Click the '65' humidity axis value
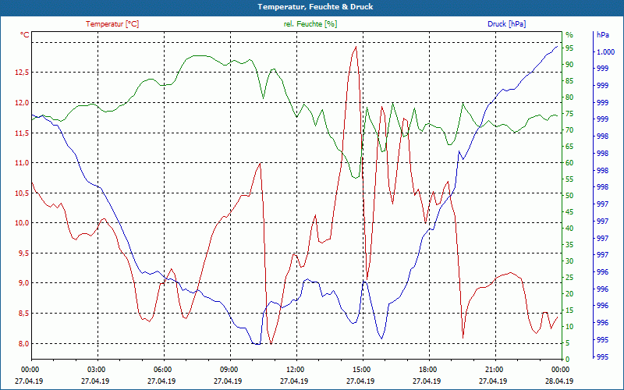The image size is (624, 390). (x=569, y=147)
